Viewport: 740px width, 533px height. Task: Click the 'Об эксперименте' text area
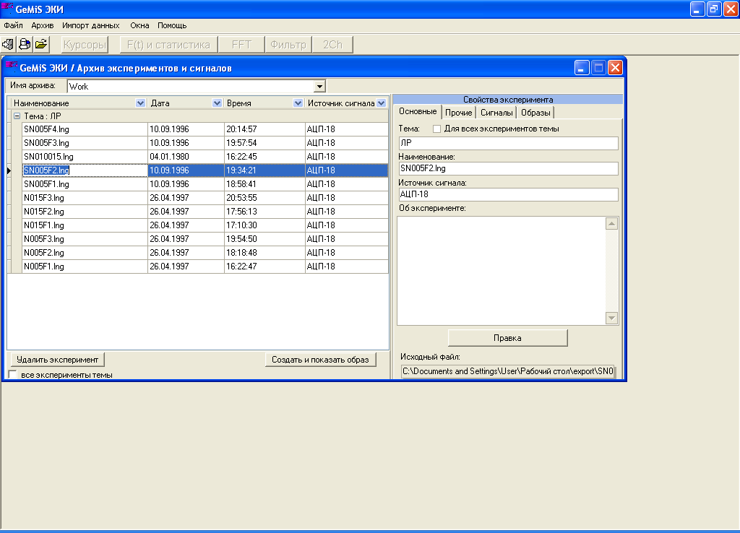pyautogui.click(x=502, y=271)
